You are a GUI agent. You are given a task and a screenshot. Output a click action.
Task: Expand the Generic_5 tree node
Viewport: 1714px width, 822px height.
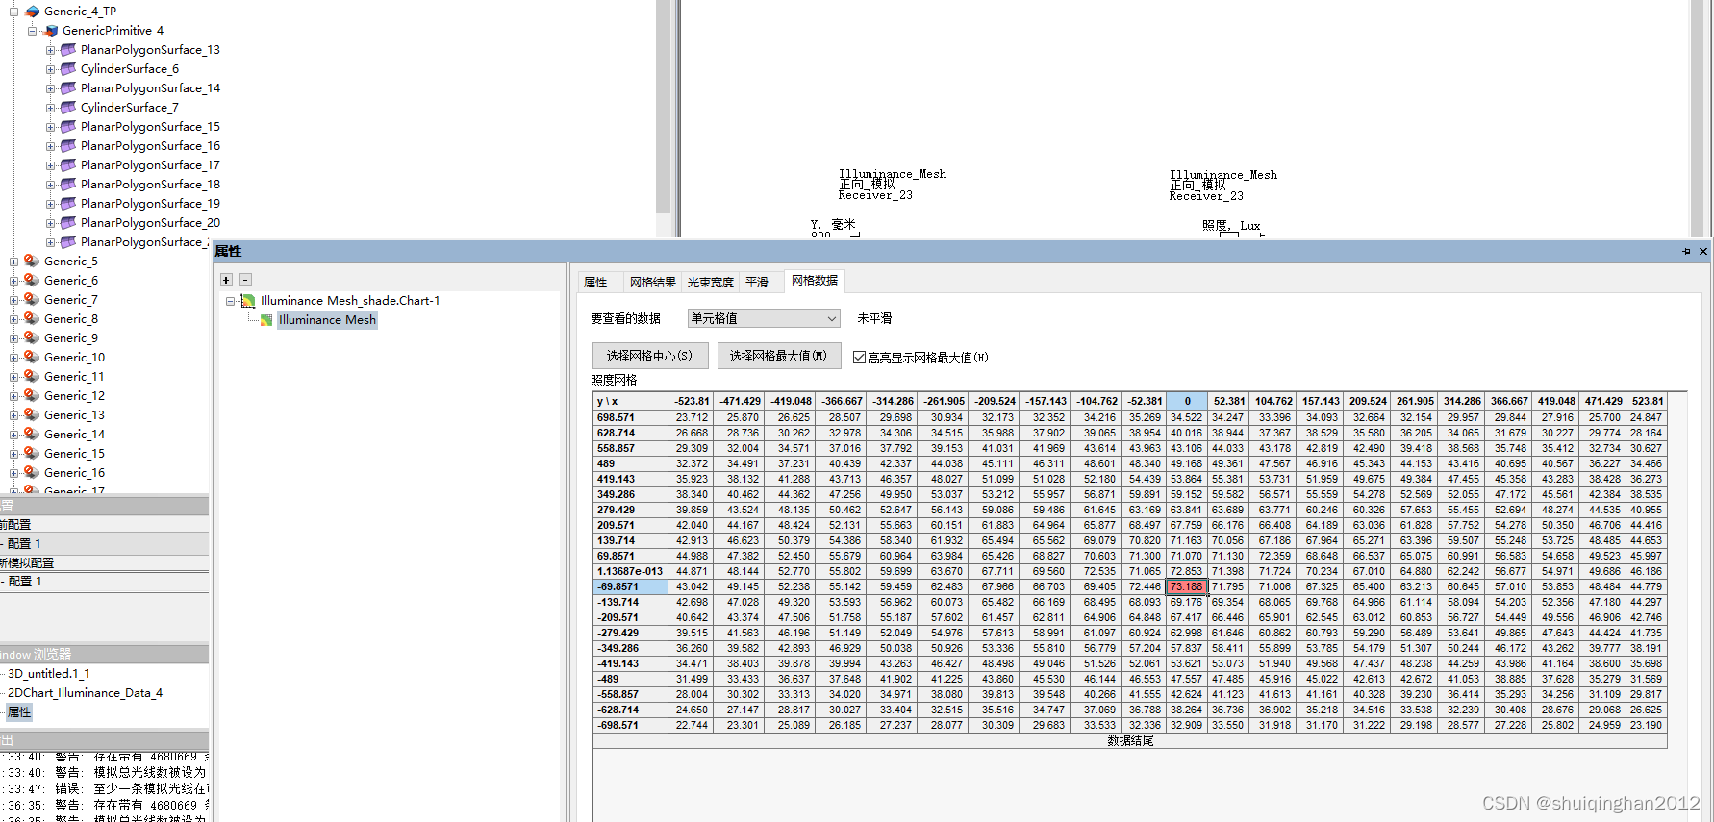(x=14, y=262)
